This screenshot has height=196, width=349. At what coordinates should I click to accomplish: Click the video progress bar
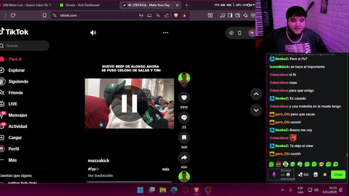tap(129, 182)
